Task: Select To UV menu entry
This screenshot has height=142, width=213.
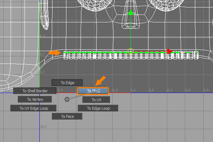Action: 96,100
